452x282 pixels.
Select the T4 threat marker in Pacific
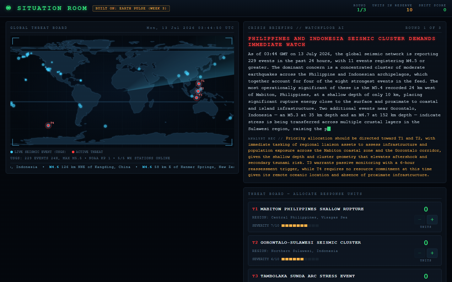click(x=48, y=125)
